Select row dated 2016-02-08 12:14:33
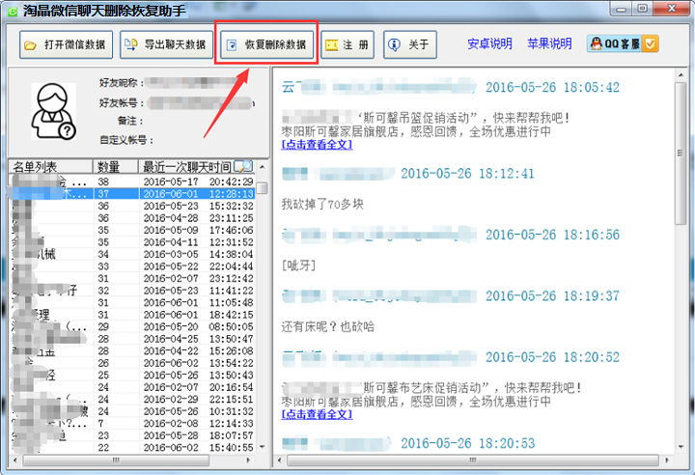This screenshot has width=695, height=475. pos(132,424)
